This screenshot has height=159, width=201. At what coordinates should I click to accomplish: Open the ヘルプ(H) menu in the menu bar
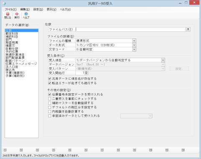pos(65,9)
